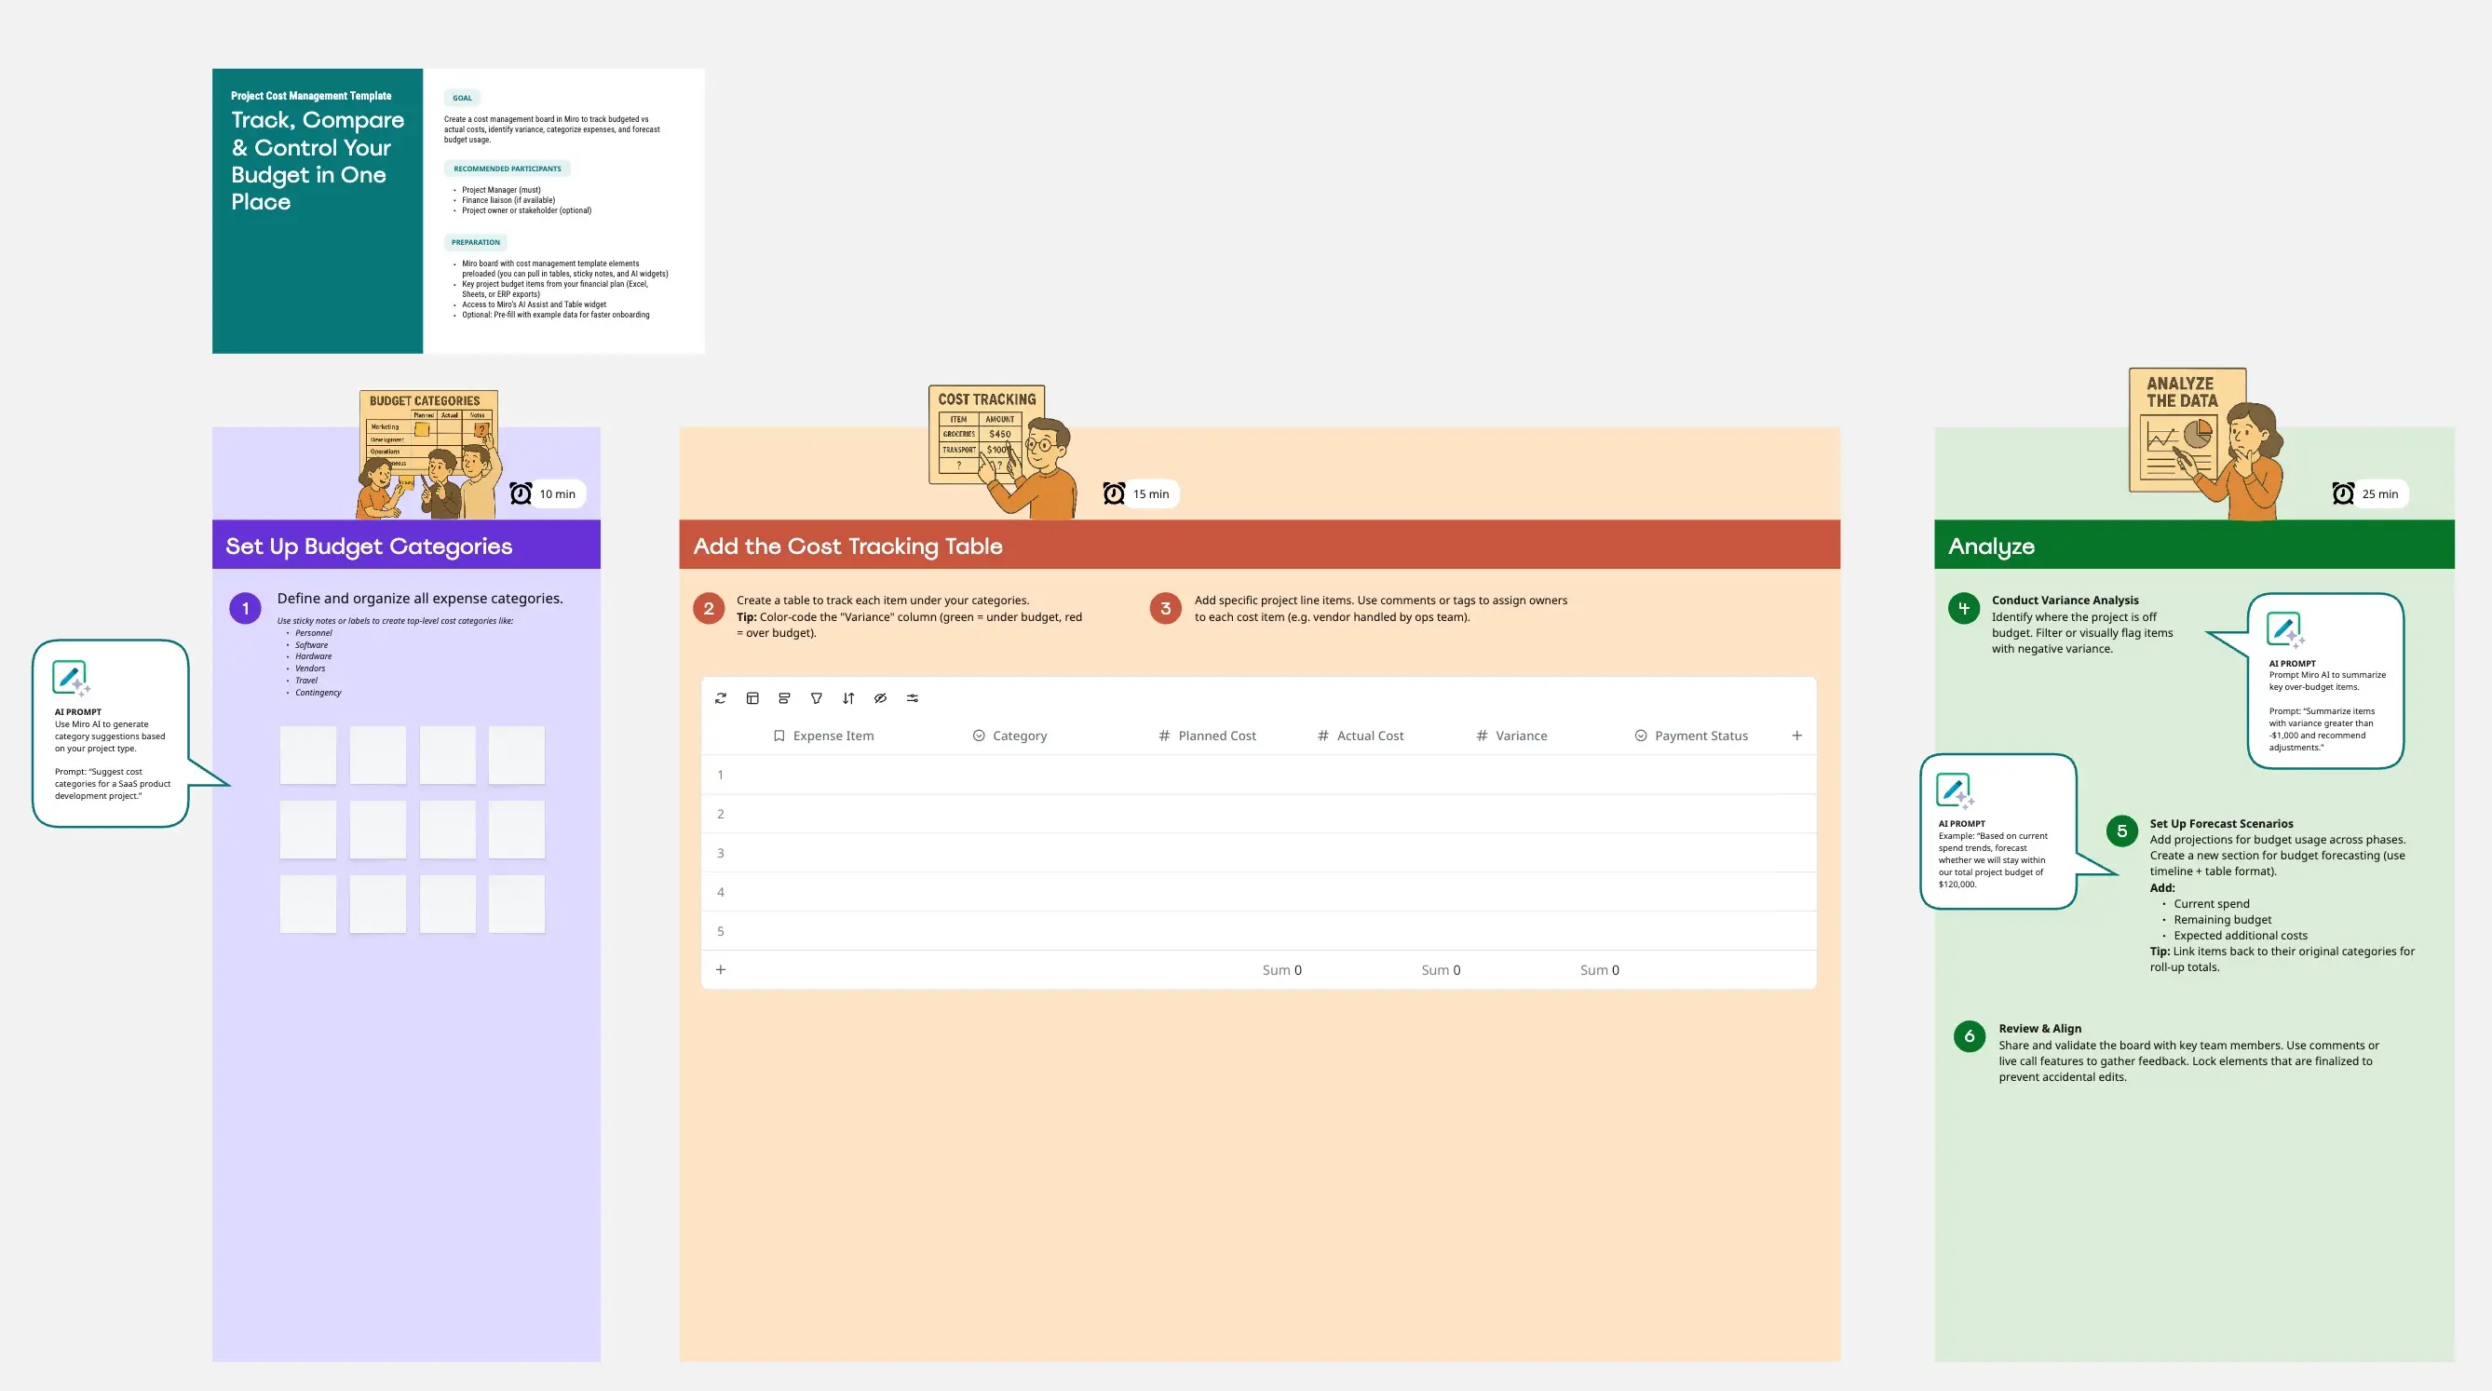Click the sort arrows icon
Screen dimensions: 2492x1391
848,698
